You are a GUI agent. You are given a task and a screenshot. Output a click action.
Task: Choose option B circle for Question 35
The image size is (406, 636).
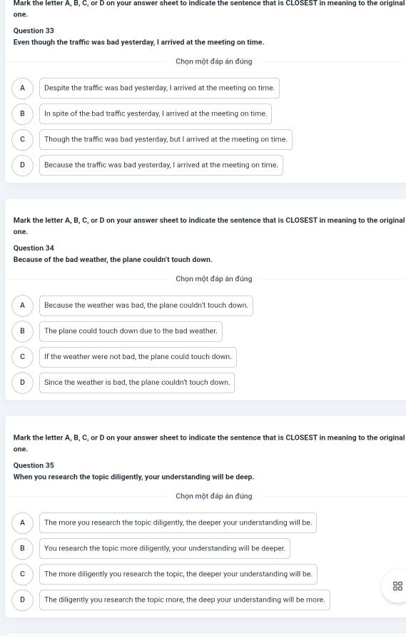(x=22, y=548)
